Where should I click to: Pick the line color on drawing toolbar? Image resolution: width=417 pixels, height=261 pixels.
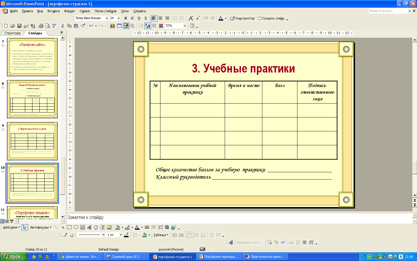[127, 227]
